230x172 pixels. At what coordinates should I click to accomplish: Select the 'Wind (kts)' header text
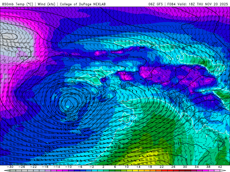[46, 4]
